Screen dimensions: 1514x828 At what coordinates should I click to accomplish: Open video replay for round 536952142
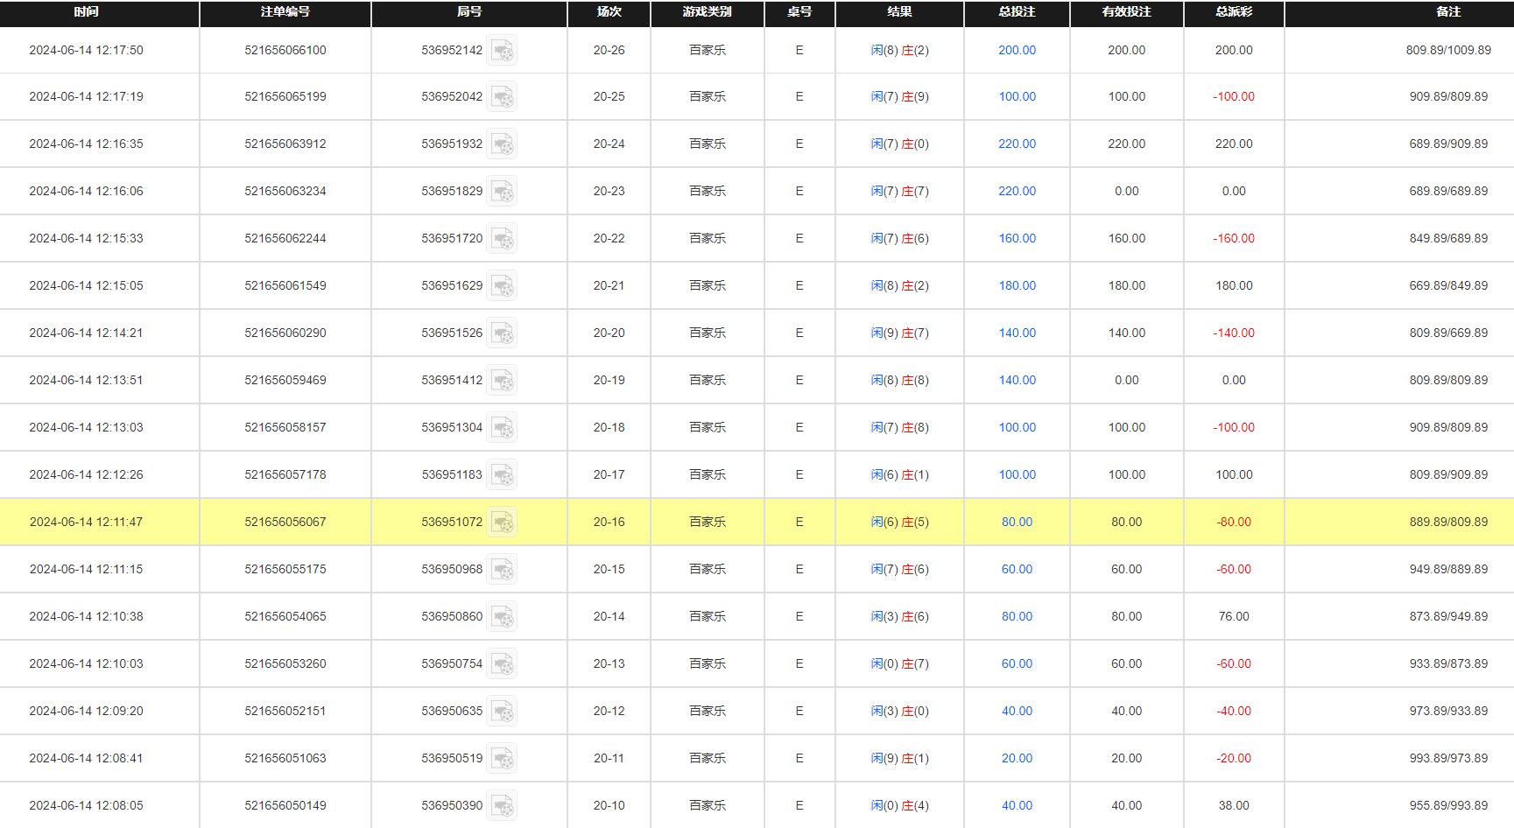[502, 51]
